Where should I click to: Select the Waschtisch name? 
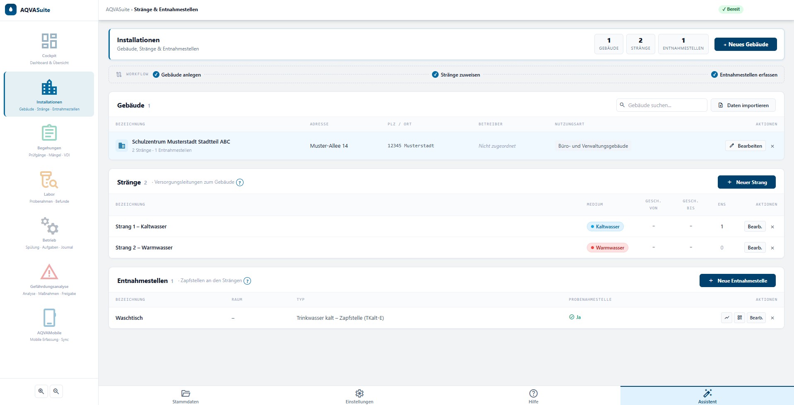(129, 318)
